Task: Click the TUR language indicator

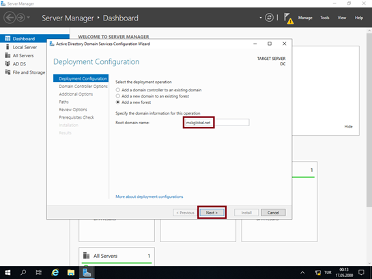Action: pos(328,273)
